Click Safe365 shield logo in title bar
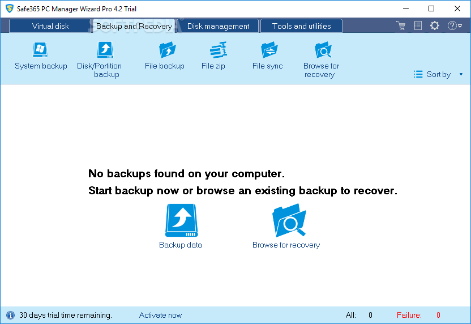Screen dimensions: 471x324 pos(10,8)
